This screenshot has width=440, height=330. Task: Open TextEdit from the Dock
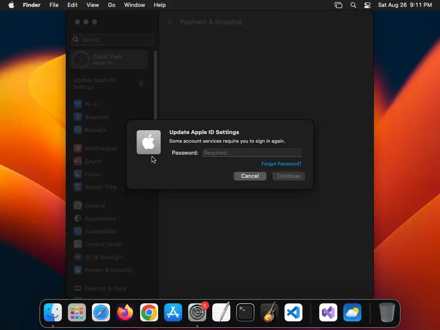[x=221, y=312]
